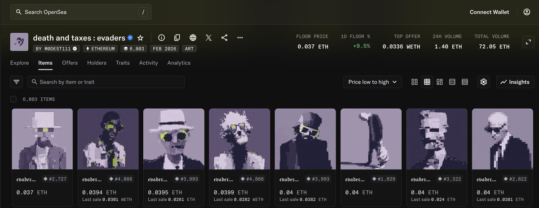Select the dense table view icon

(x=465, y=82)
